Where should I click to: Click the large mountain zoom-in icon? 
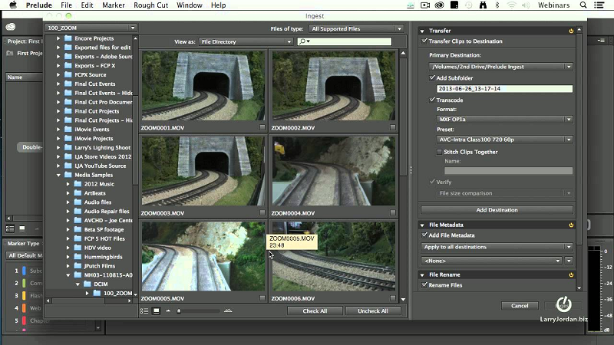[227, 310]
